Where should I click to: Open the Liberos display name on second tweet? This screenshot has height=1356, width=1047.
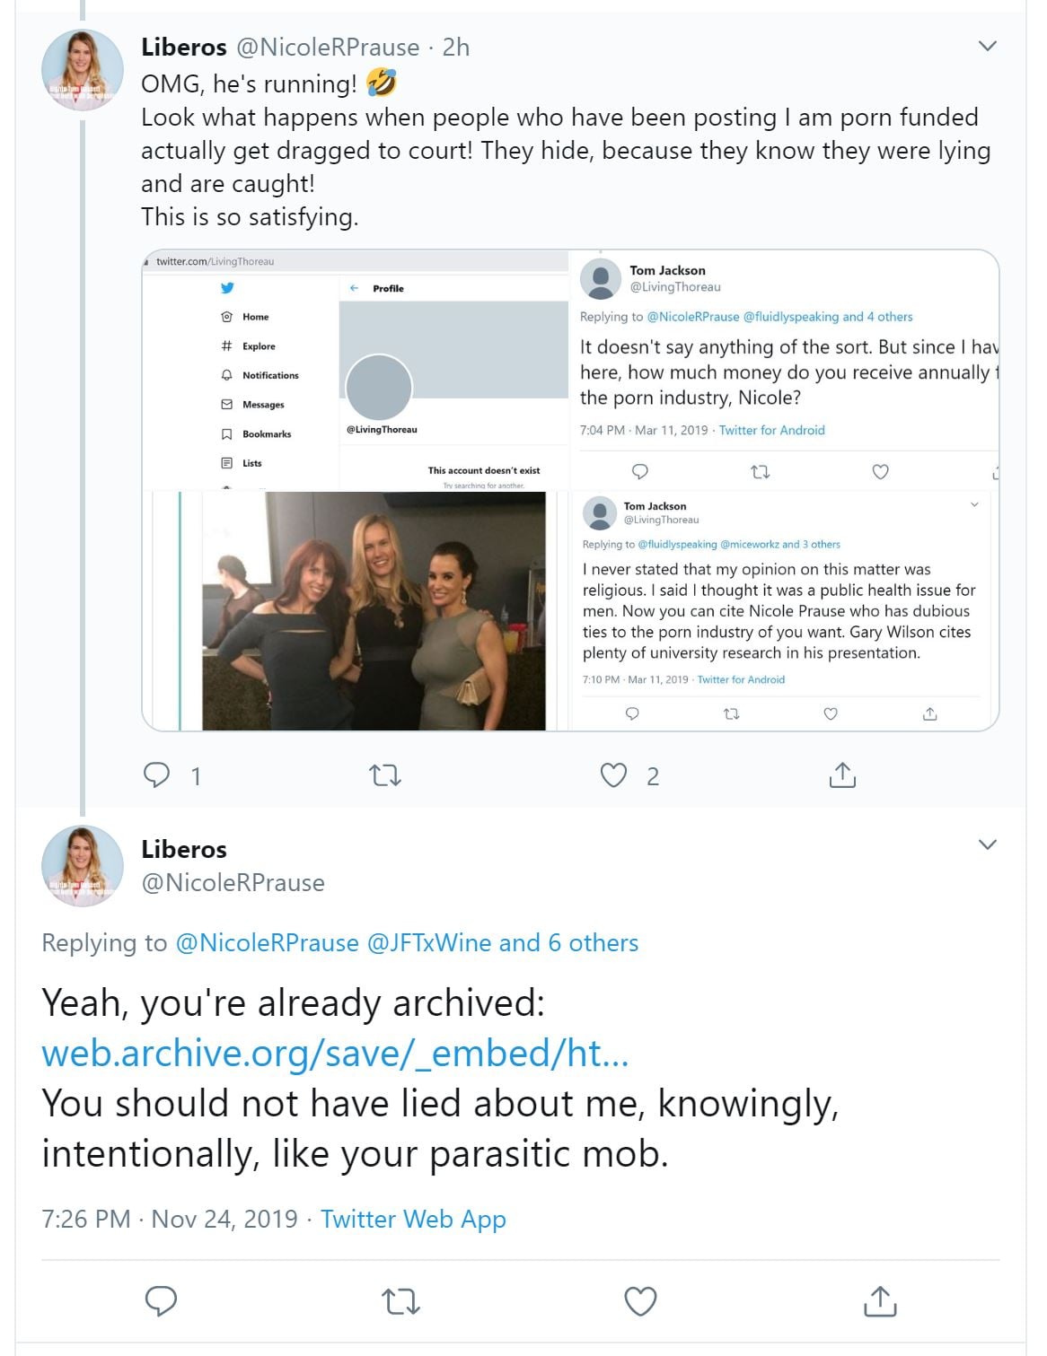(184, 849)
